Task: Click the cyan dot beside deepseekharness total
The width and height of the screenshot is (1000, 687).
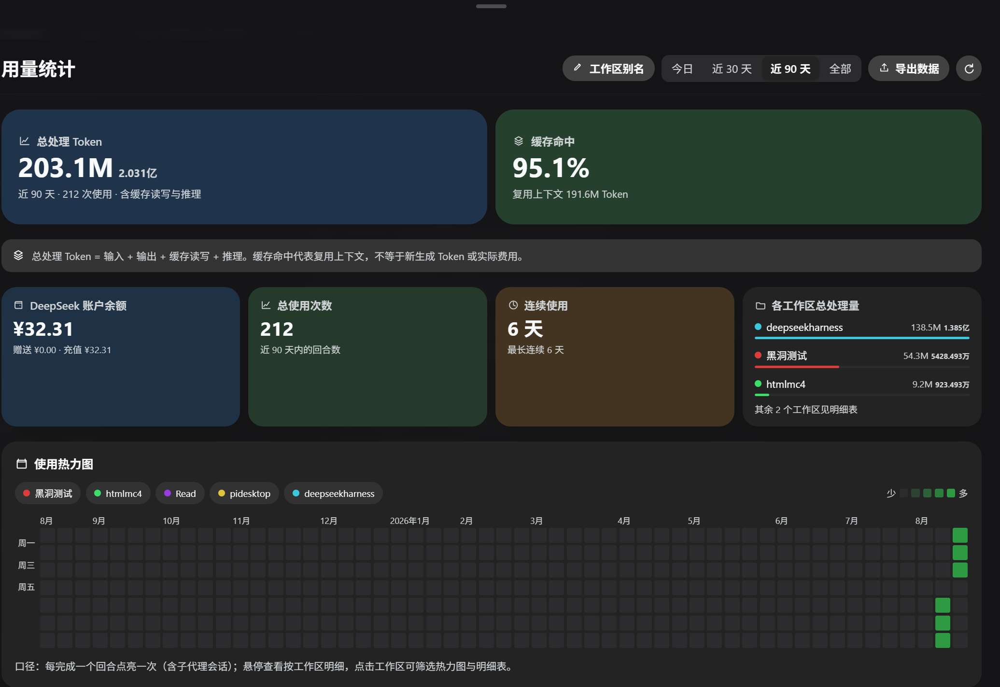Action: click(x=758, y=327)
